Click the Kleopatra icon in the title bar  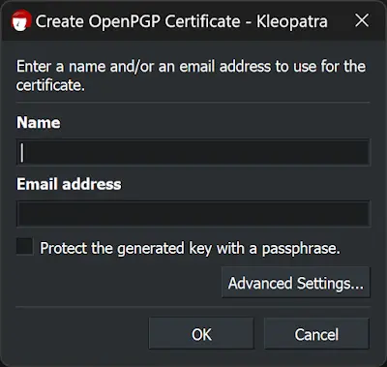pos(21,21)
